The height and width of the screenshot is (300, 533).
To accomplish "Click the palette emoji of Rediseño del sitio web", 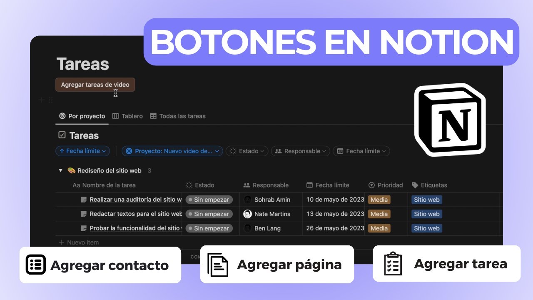I will point(71,170).
